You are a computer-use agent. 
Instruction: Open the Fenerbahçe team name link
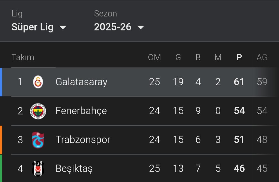pyautogui.click(x=81, y=111)
